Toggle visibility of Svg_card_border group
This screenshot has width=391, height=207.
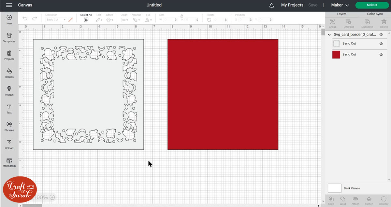pos(381,34)
